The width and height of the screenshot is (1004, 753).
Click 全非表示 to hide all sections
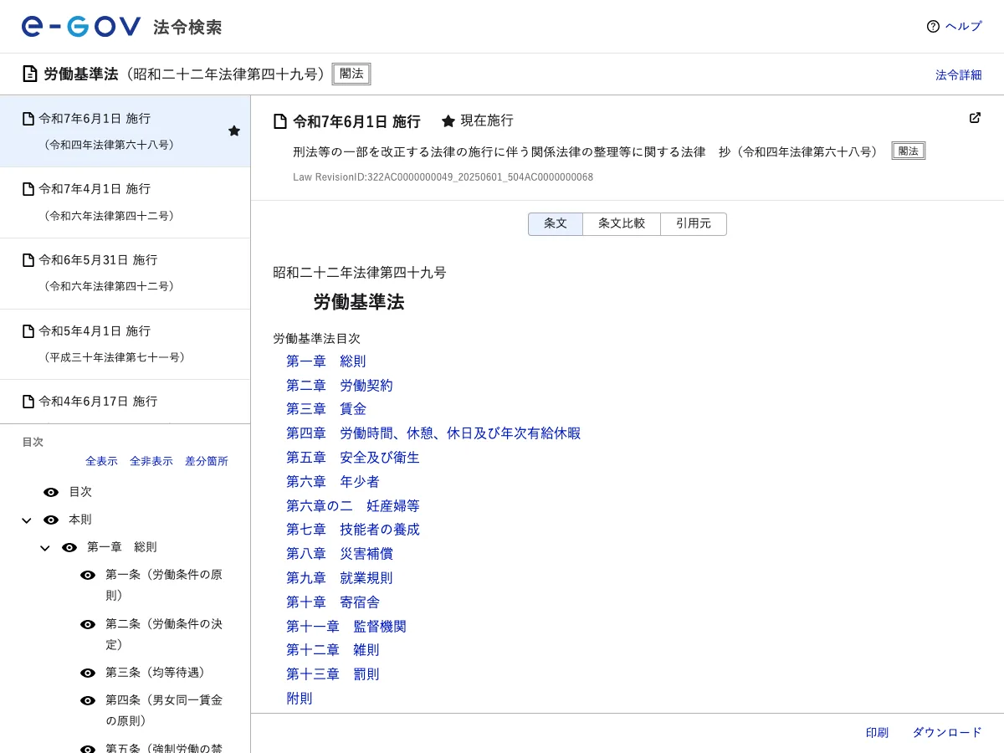(x=151, y=461)
